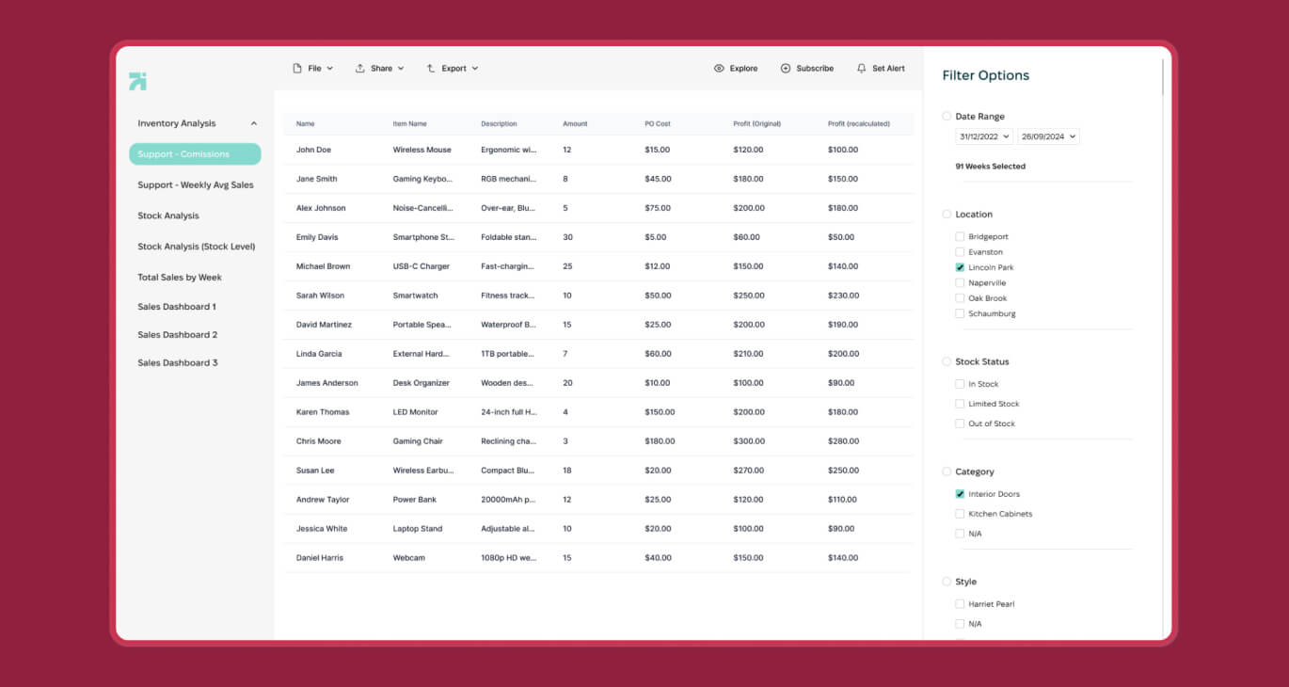
Task: Go to Sales Dashboard 2
Action: point(178,335)
